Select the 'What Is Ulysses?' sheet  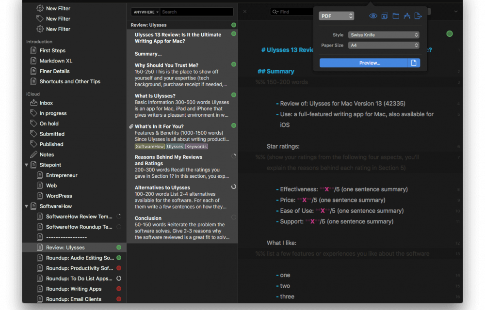pyautogui.click(x=182, y=106)
